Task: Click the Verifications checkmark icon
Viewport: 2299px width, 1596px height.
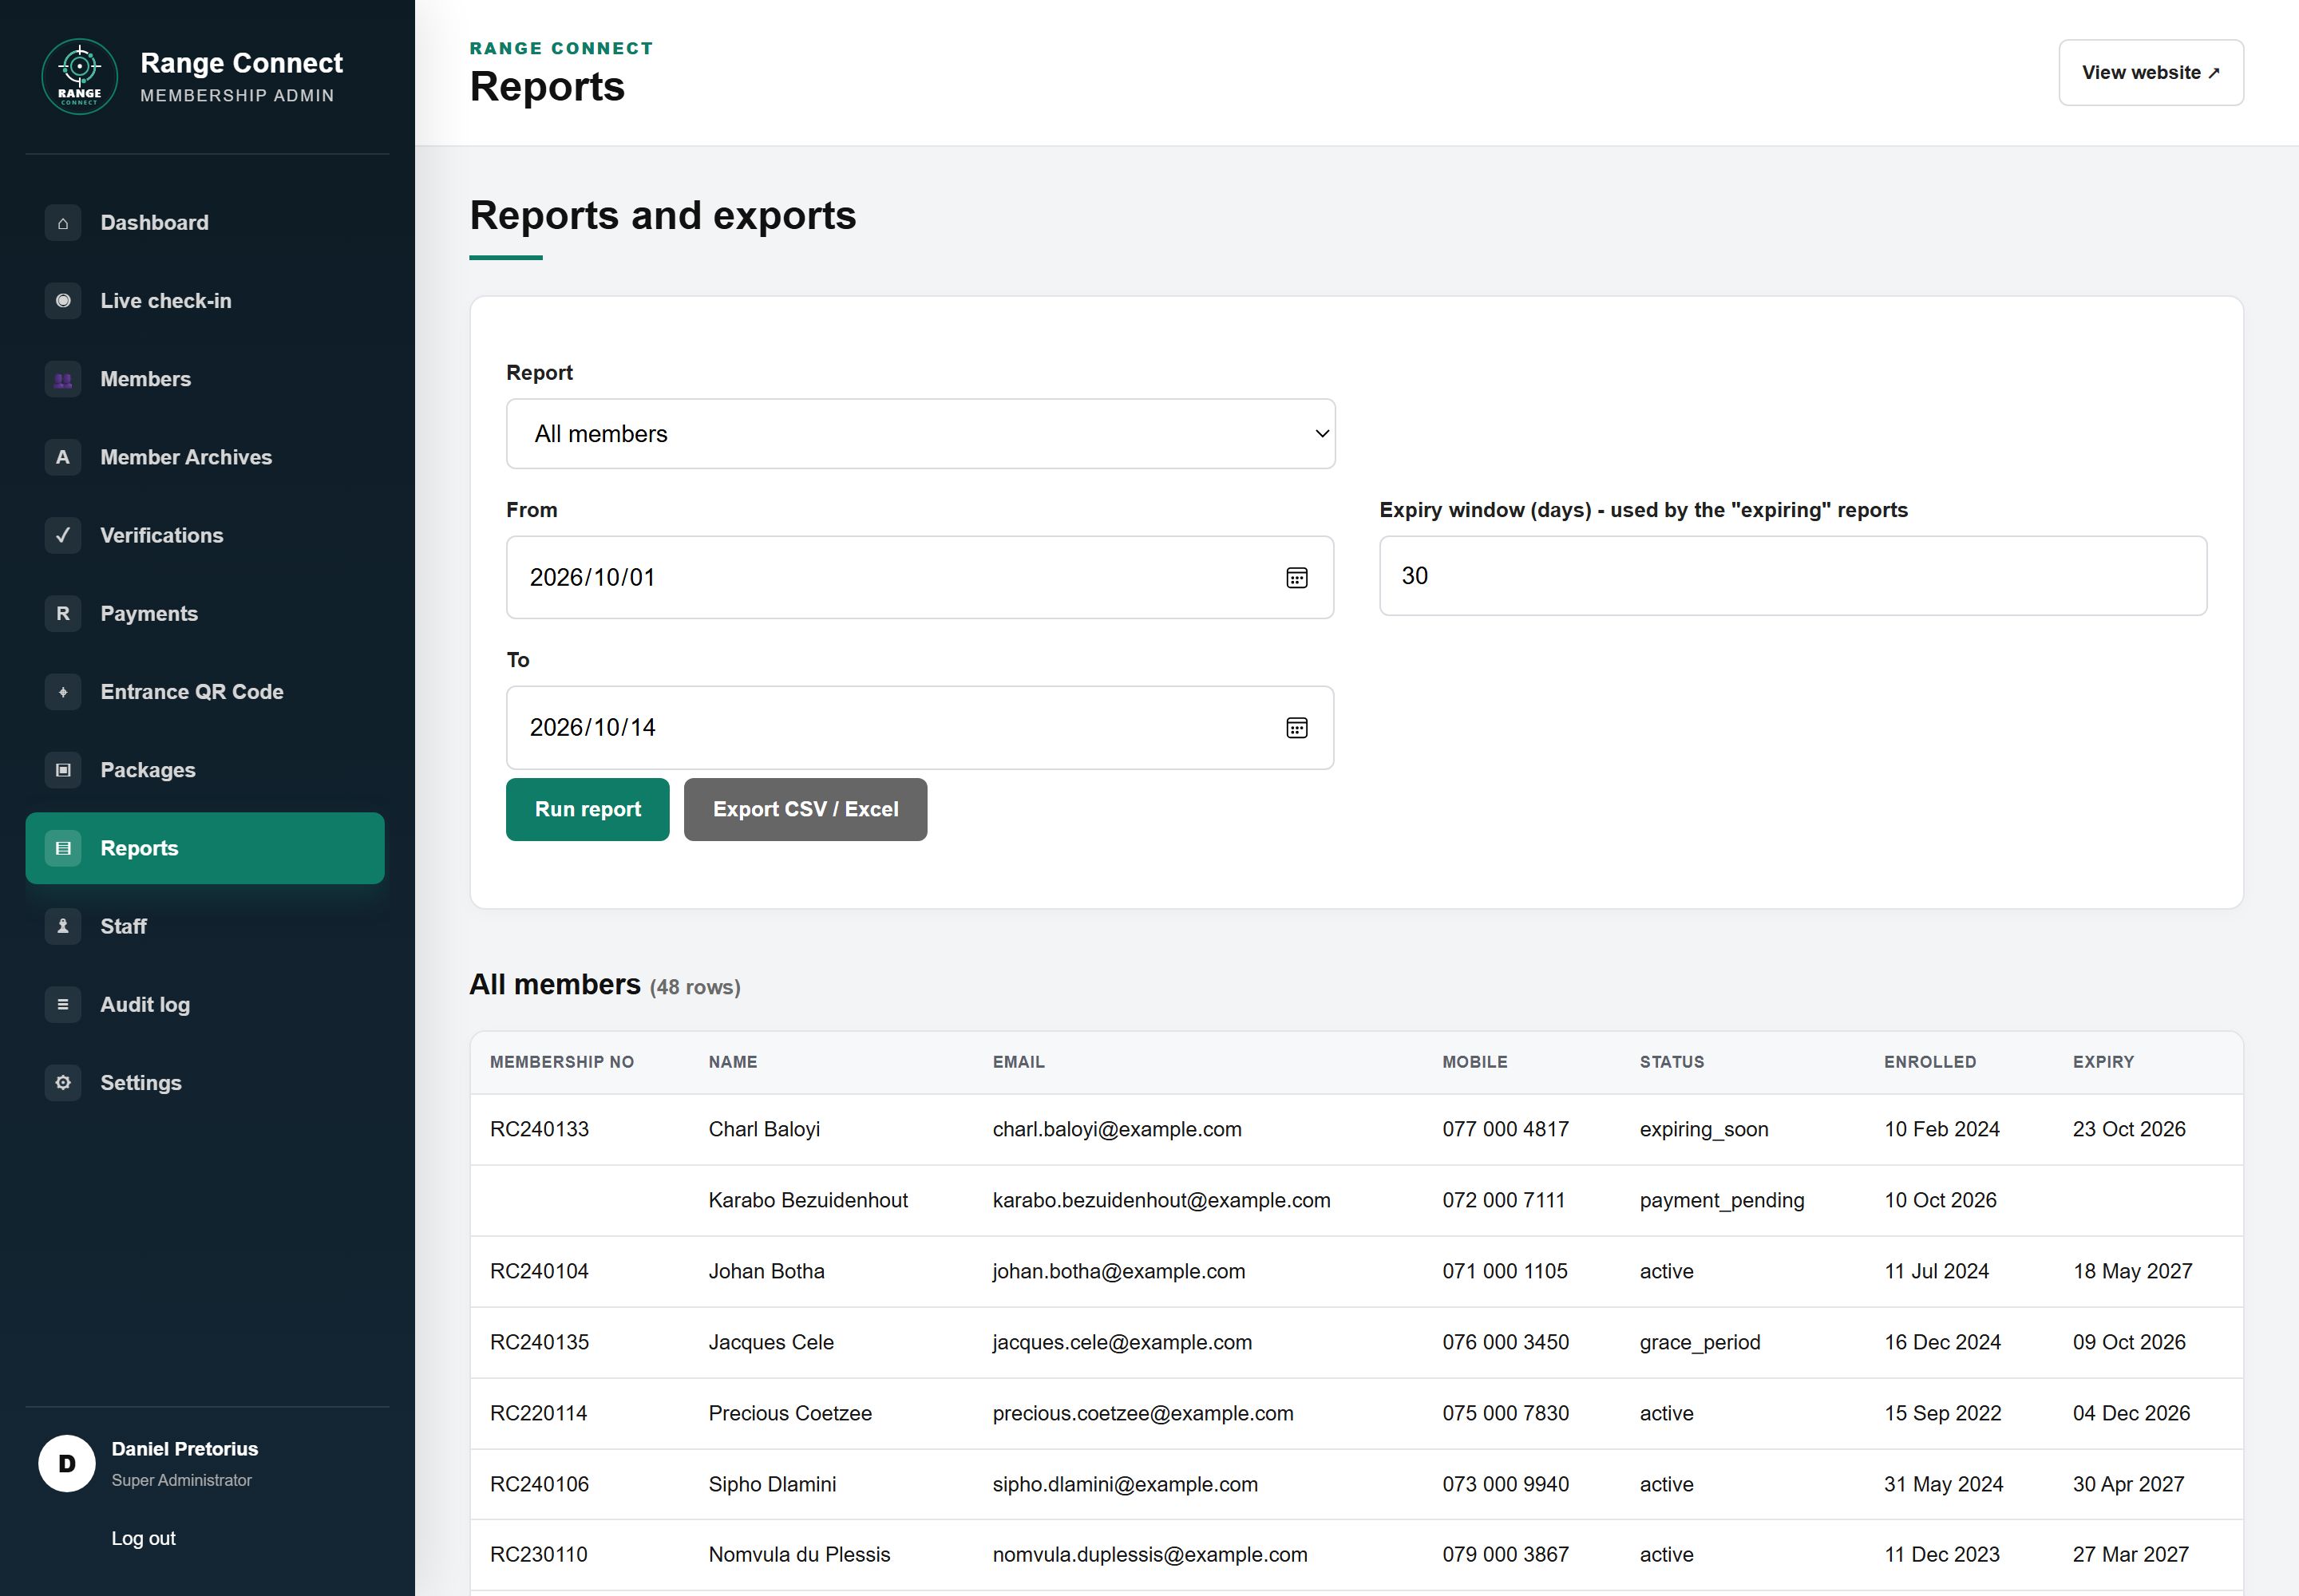Action: 63,535
